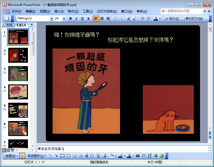The image size is (214, 167).
Task: Insert picture from file
Action: (104, 156)
